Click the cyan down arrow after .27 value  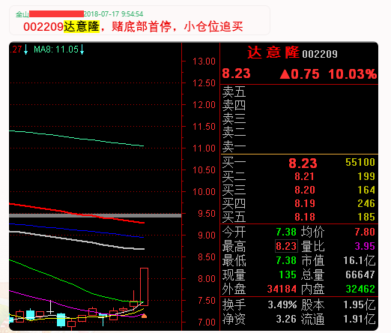click(25, 49)
